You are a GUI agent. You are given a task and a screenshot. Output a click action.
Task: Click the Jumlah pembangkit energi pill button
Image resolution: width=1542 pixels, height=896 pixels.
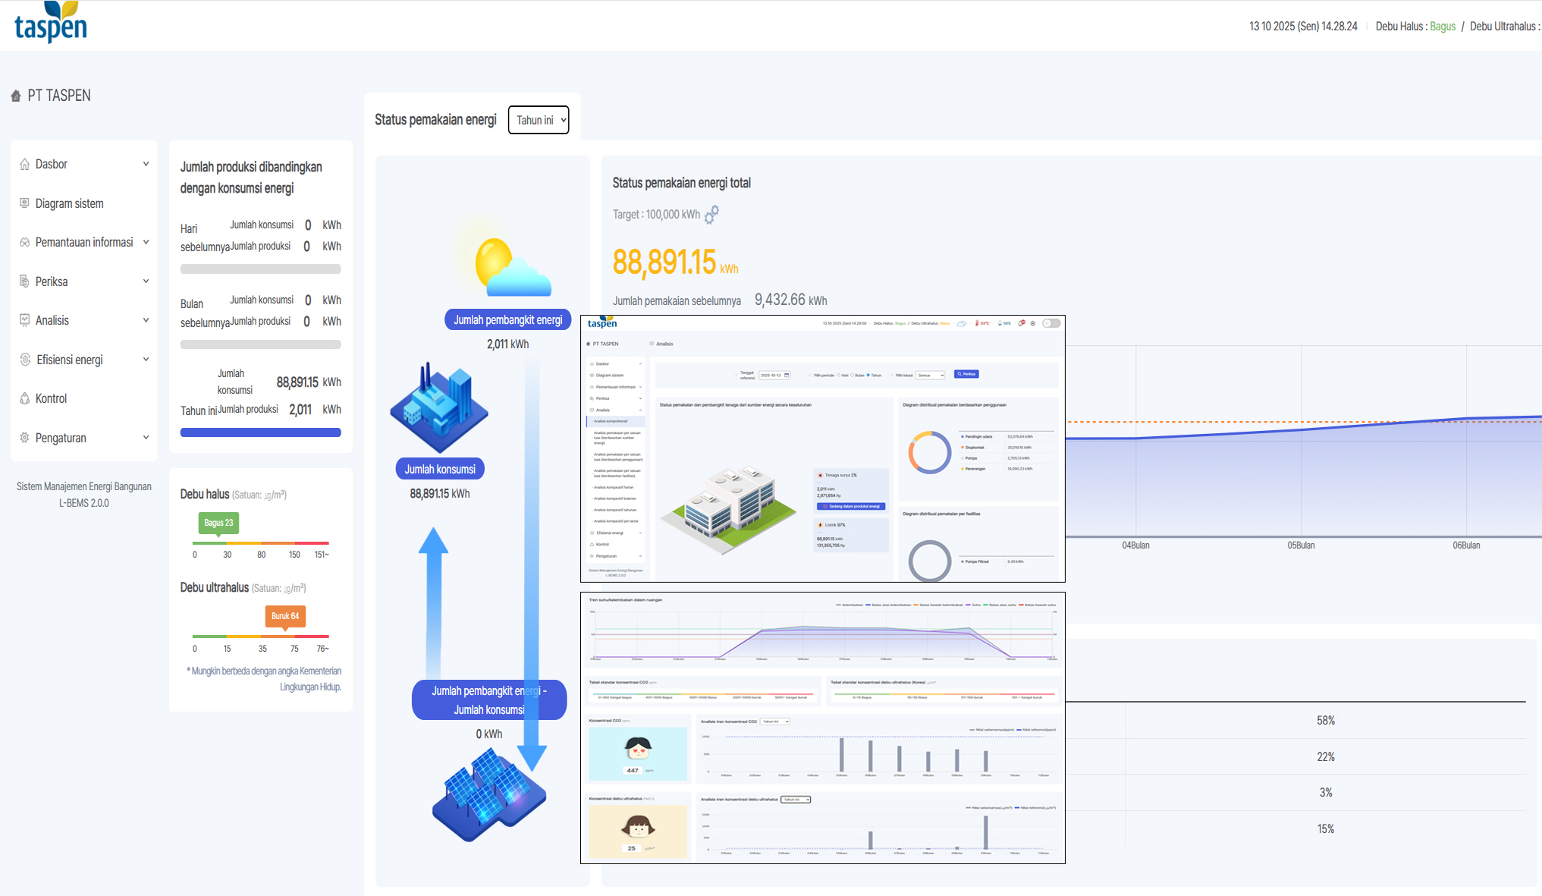[507, 320]
